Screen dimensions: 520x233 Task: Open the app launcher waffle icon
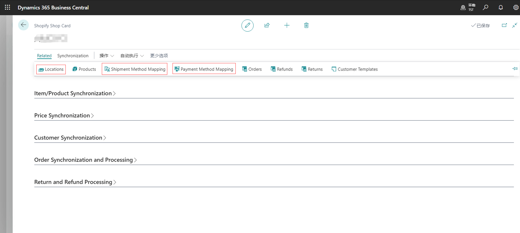(x=7, y=7)
